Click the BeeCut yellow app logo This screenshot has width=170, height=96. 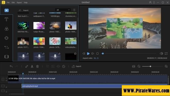click(x=3, y=2)
